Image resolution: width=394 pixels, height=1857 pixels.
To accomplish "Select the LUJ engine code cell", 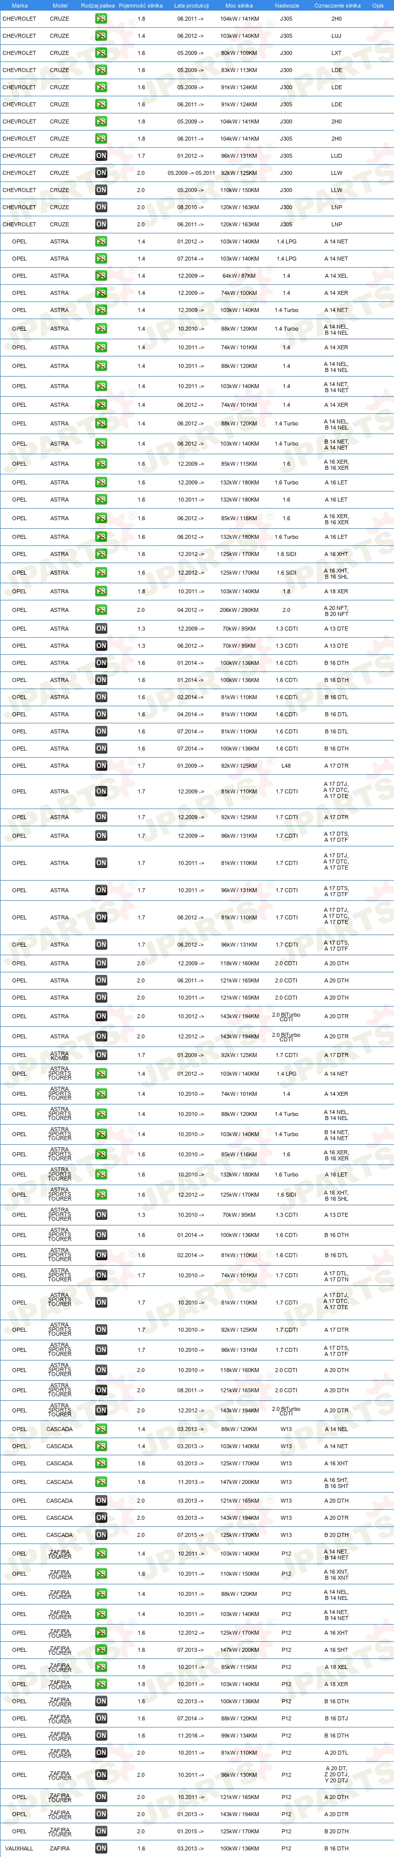I will pyautogui.click(x=337, y=36).
